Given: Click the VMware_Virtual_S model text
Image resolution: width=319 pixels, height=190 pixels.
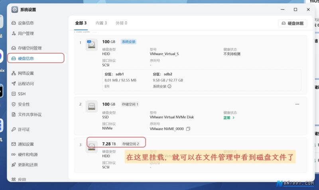Looking at the screenshot, I should coord(164,54).
